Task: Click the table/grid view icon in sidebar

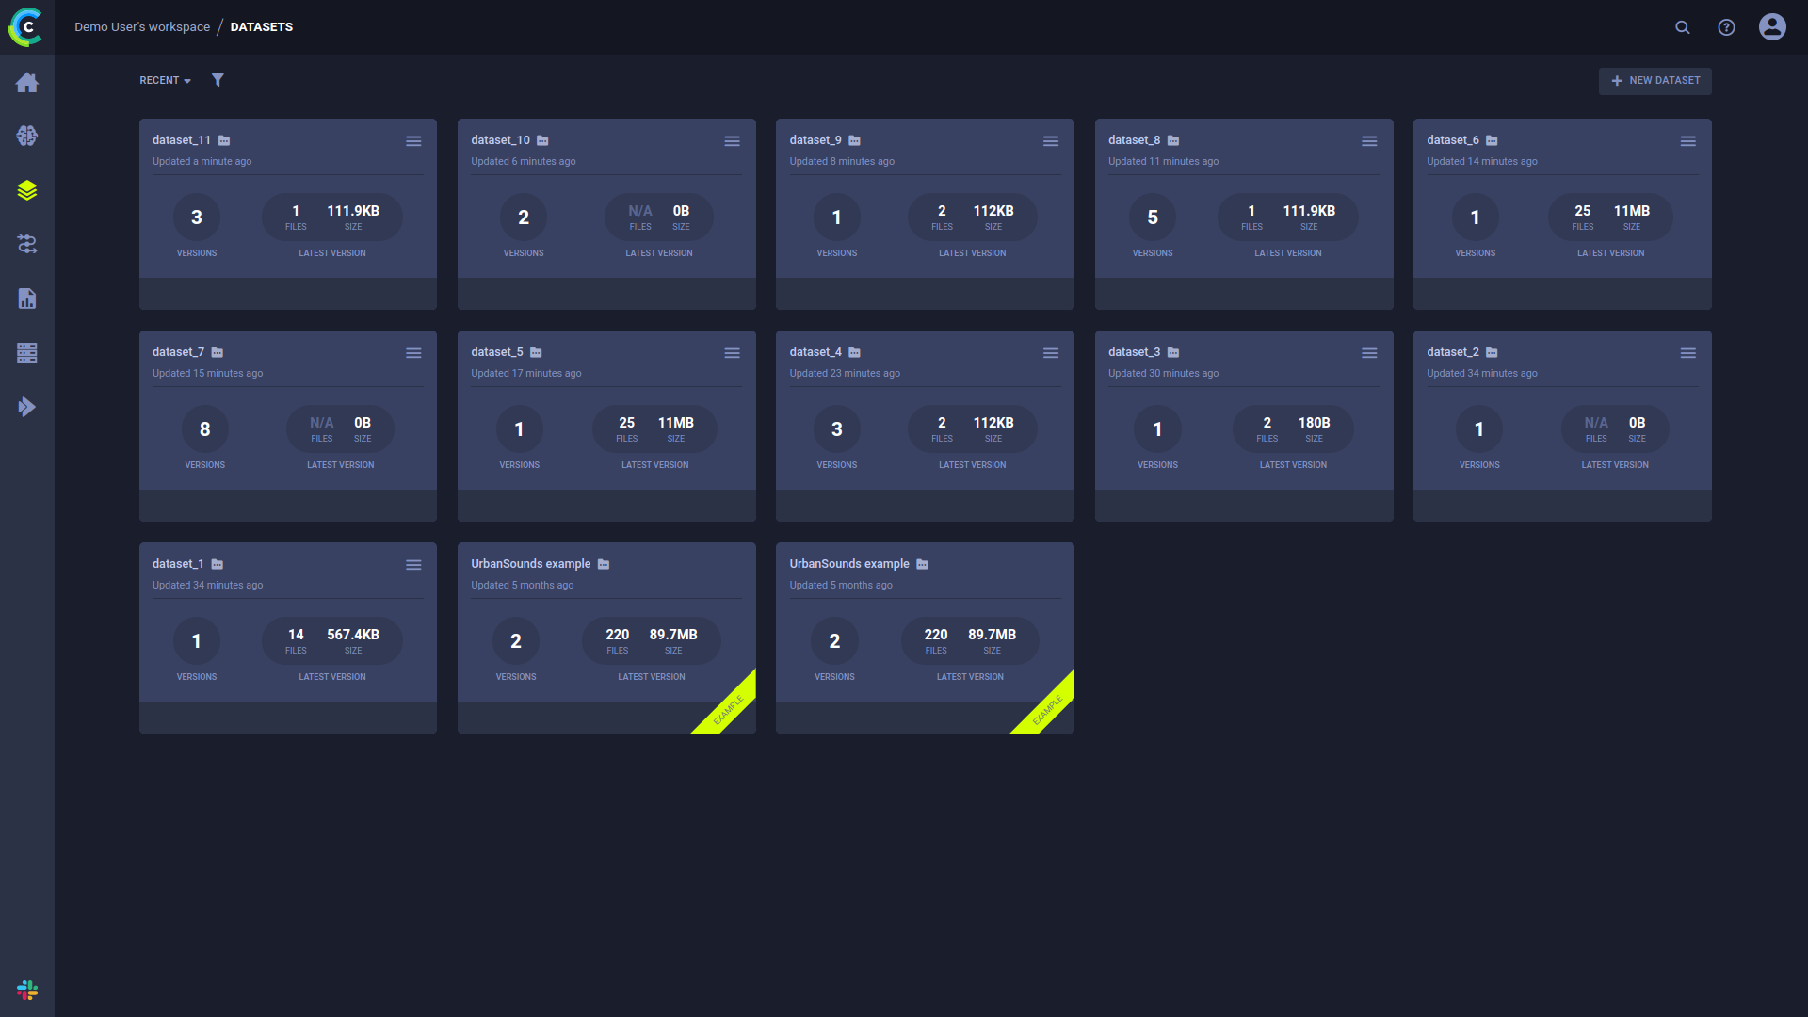Action: tap(27, 353)
